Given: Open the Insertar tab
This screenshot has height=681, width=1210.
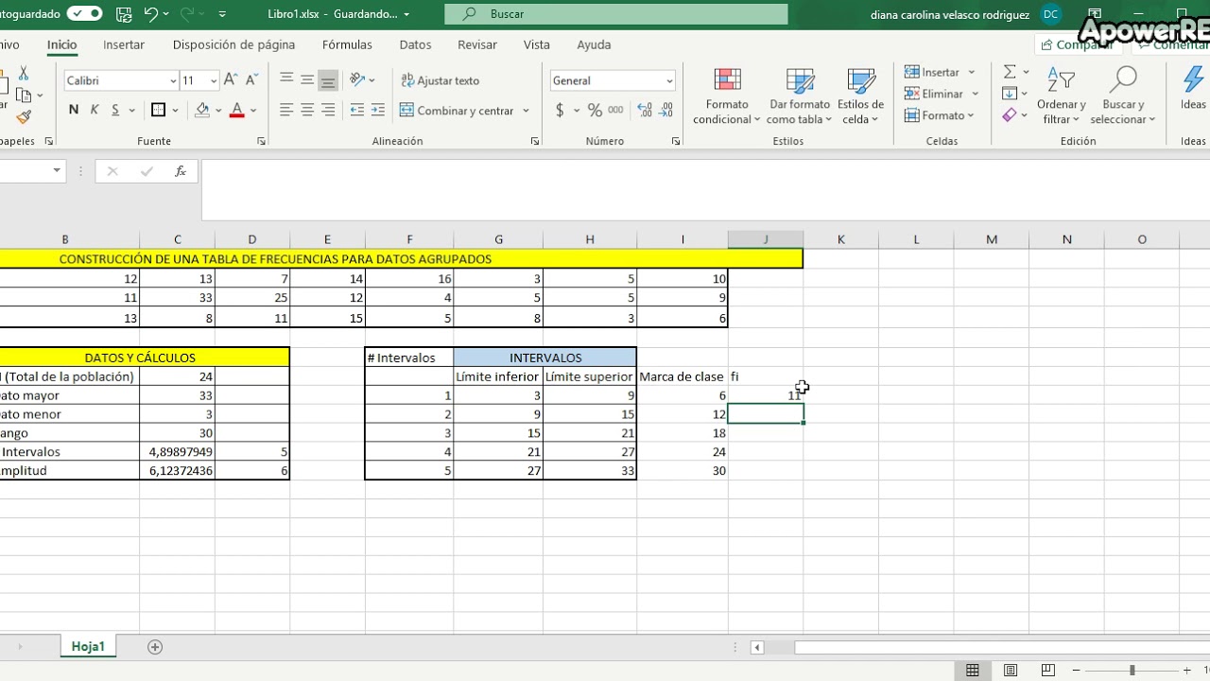Looking at the screenshot, I should pos(124,44).
